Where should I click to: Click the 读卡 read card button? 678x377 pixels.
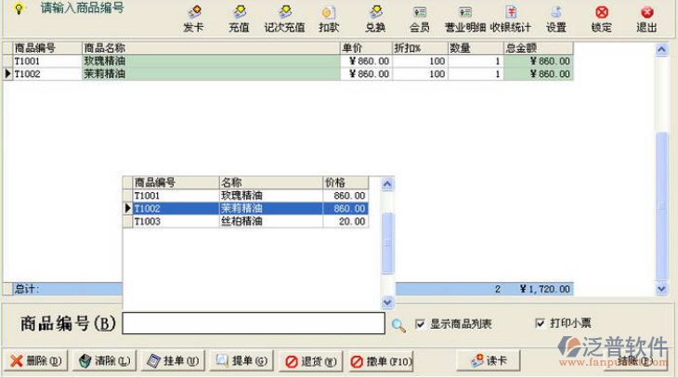(489, 360)
